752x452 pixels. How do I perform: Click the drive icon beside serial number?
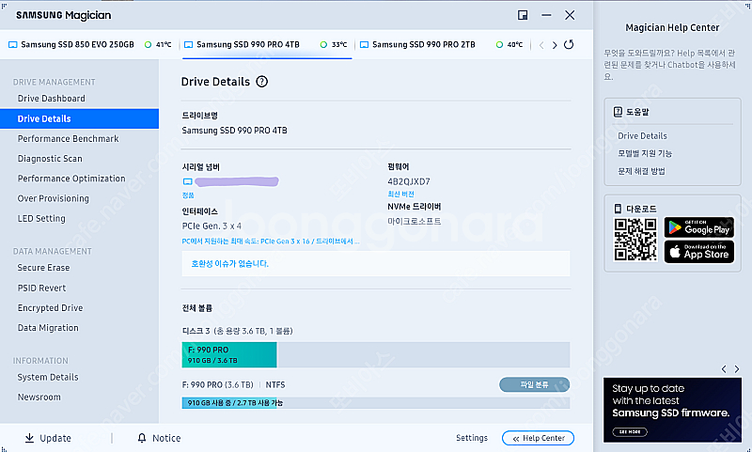pyautogui.click(x=187, y=181)
